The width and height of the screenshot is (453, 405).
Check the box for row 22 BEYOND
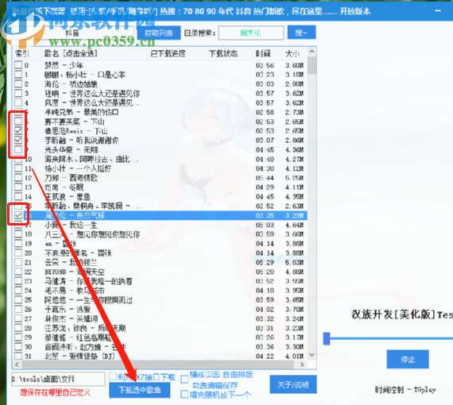pyautogui.click(x=18, y=272)
